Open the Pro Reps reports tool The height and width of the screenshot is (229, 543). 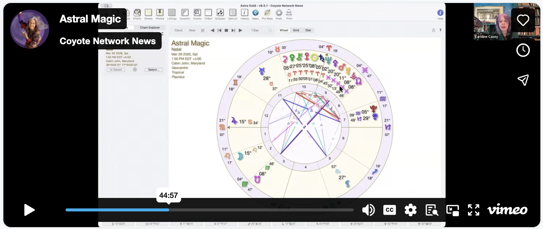[267, 13]
